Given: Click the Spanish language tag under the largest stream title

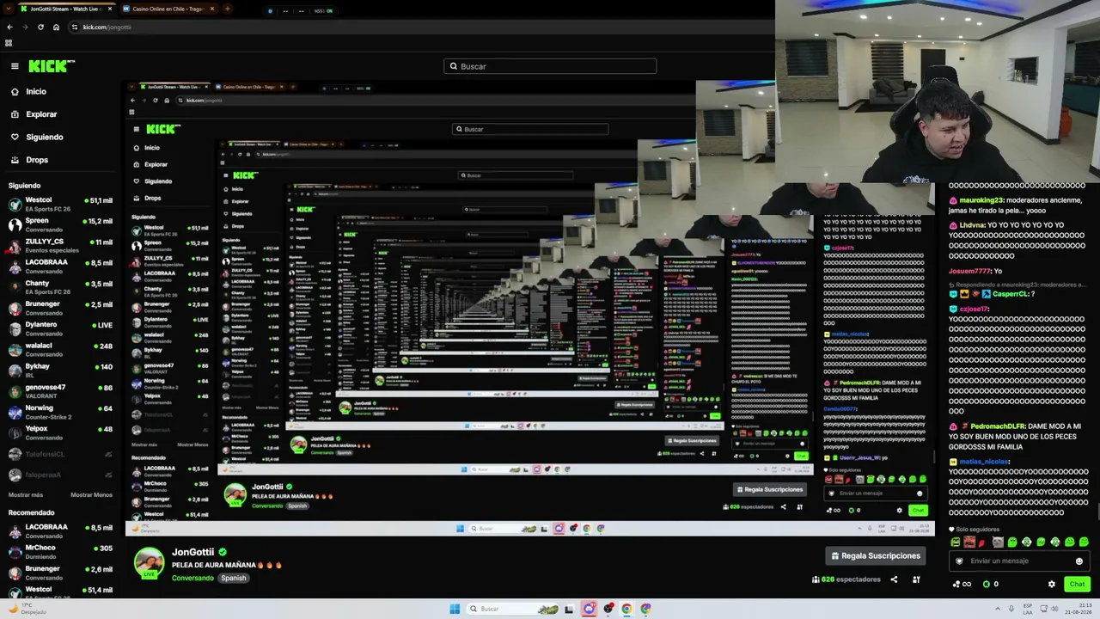Looking at the screenshot, I should [x=234, y=578].
